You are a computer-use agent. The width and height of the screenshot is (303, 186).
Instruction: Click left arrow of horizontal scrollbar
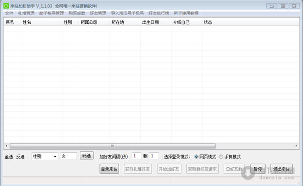[7, 146]
